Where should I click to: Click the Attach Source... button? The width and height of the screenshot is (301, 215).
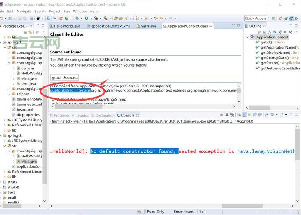65,77
